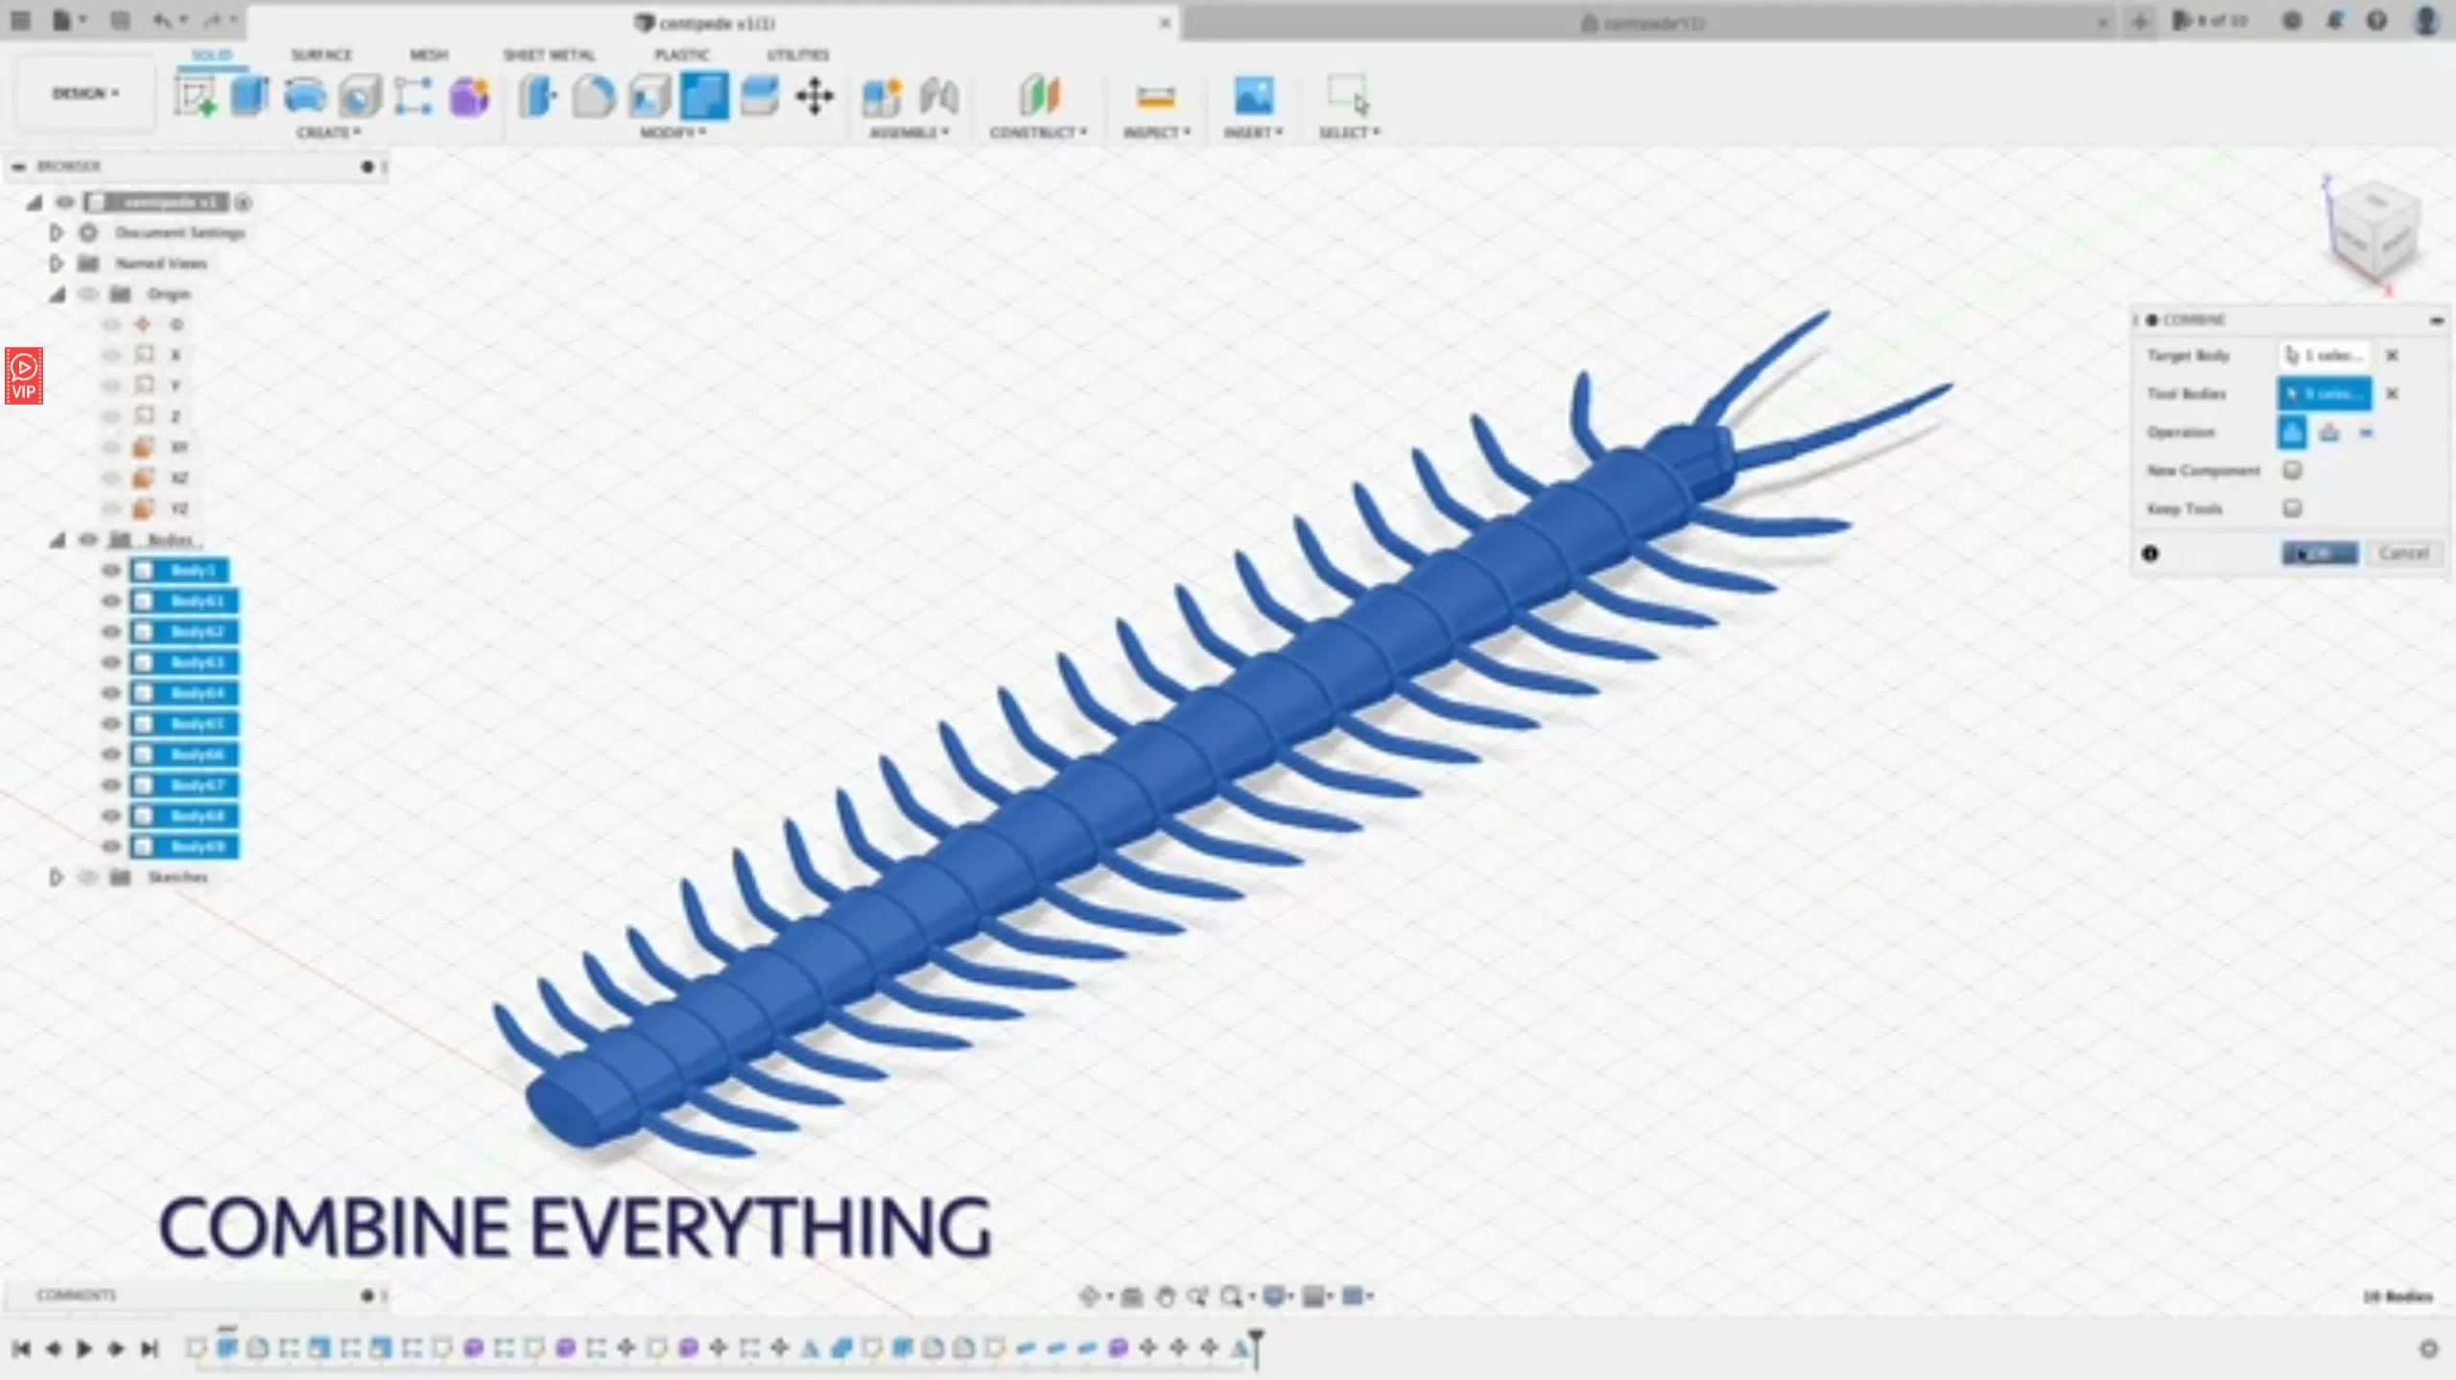Switch to the Surface tab
Viewport: 2456px width, 1380px height.
click(x=321, y=55)
